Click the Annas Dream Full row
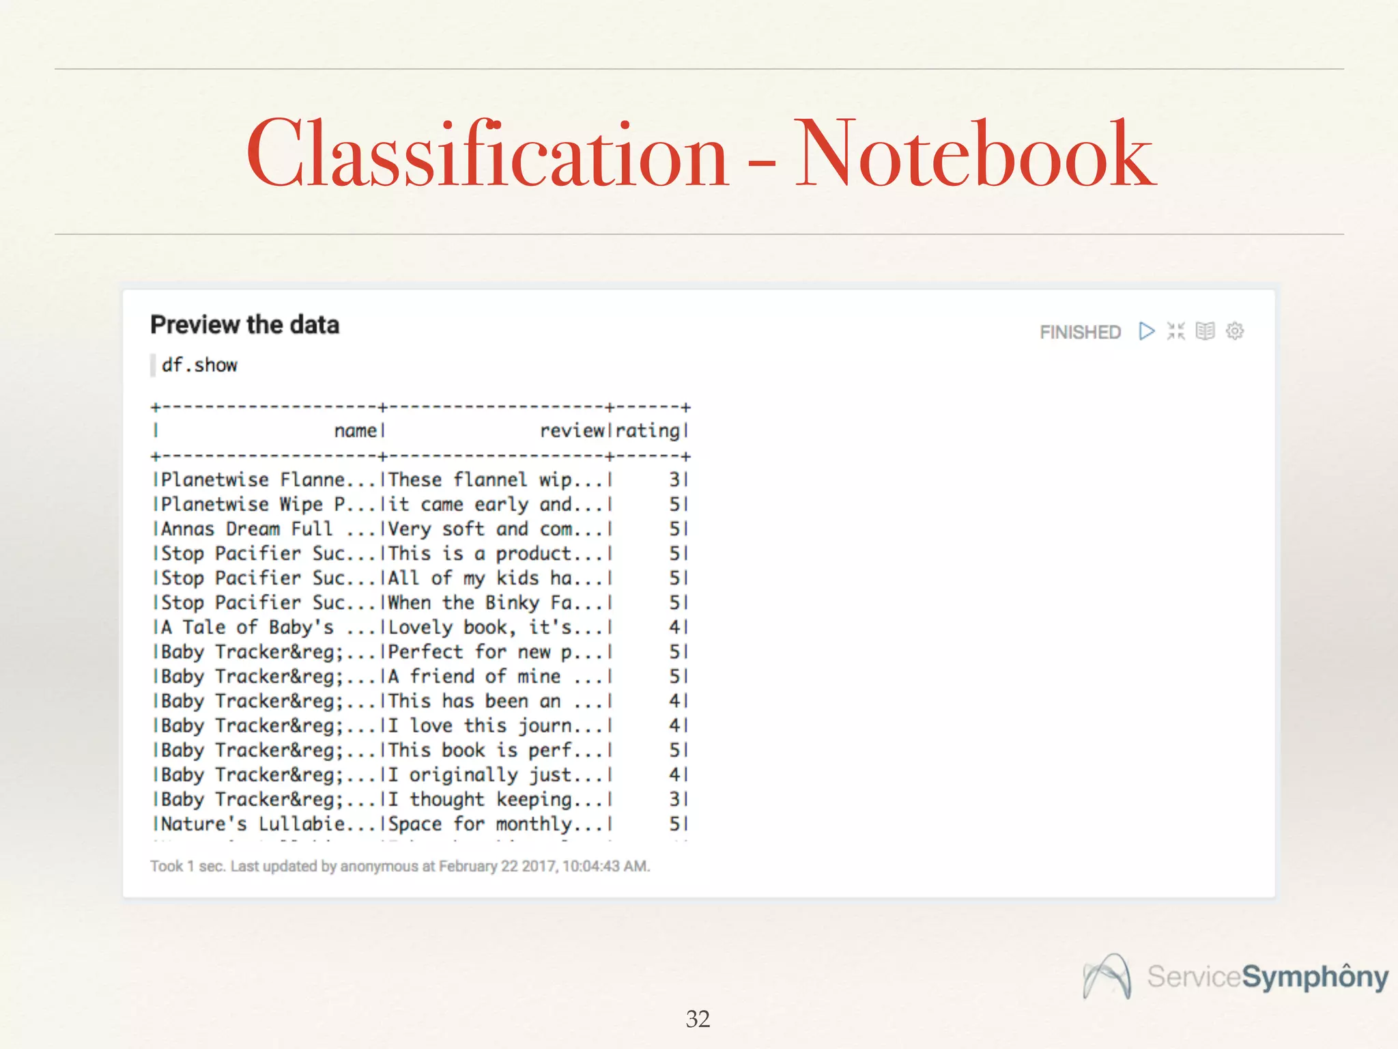This screenshot has width=1398, height=1049. point(247,529)
